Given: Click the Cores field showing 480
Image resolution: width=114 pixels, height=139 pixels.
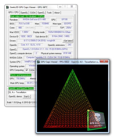Looking at the screenshot, I should click(x=20, y=28).
